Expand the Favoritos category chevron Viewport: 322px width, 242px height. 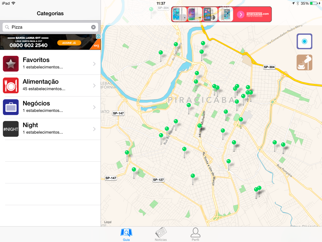click(94, 64)
